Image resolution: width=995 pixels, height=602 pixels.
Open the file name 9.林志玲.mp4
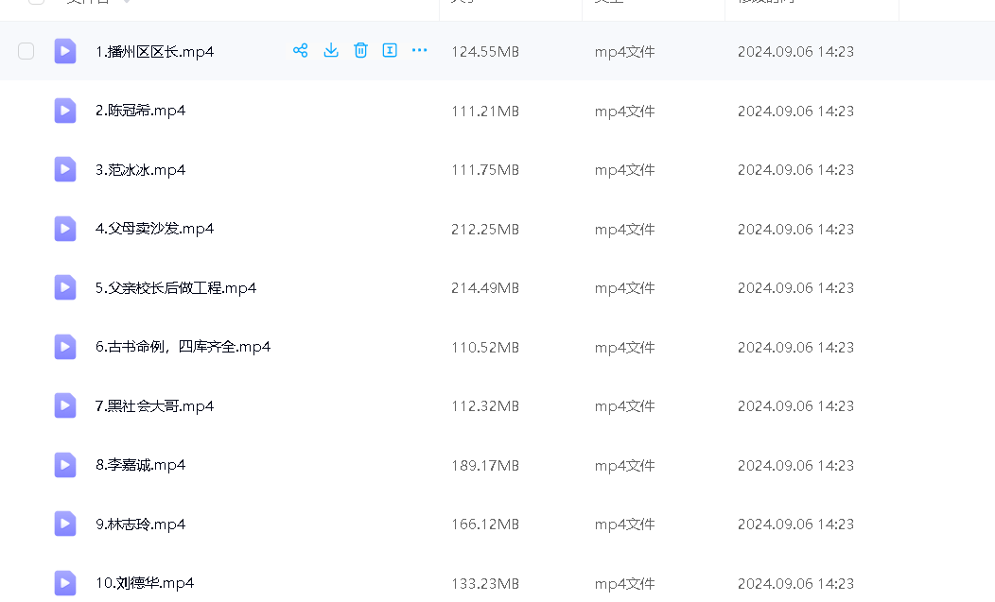coord(140,525)
